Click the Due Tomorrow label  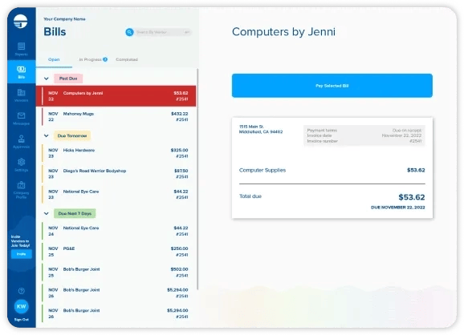tap(72, 136)
